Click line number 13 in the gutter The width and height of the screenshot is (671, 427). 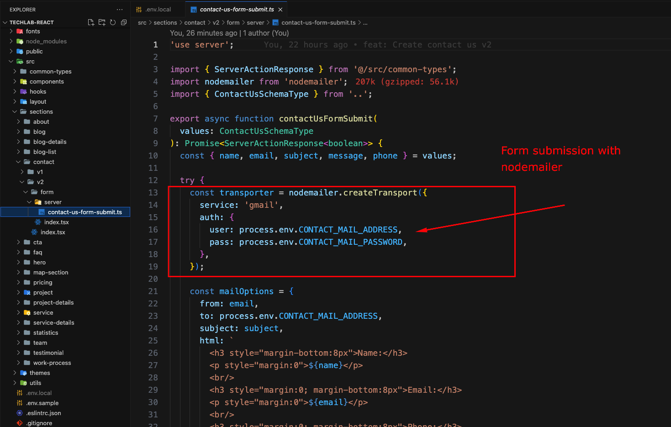pos(153,193)
